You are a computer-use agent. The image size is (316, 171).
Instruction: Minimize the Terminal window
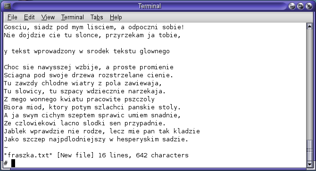[x=292, y=6]
